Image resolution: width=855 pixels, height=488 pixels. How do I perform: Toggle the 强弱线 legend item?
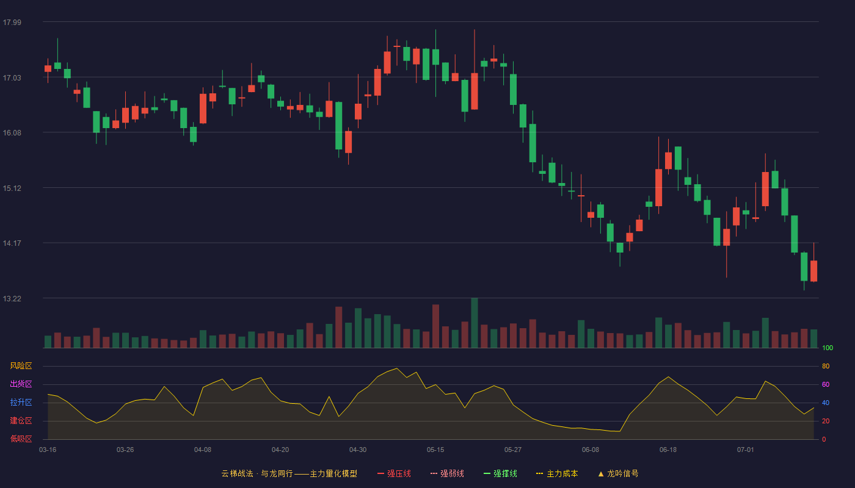447,473
